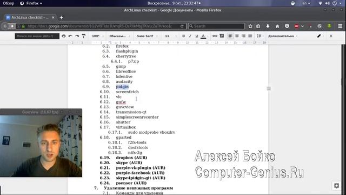The height and width of the screenshot is (195, 346).
Task: Align text to the left
Action: (230, 36)
